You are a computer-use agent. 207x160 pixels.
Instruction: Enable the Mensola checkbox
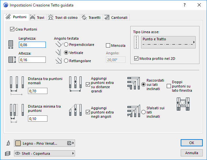coord(108,46)
